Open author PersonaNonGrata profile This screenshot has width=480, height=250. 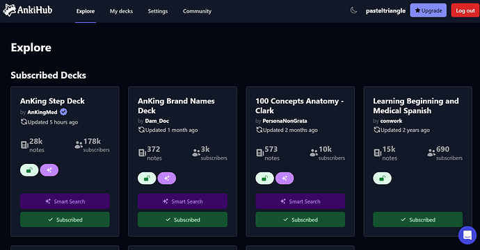tap(285, 121)
